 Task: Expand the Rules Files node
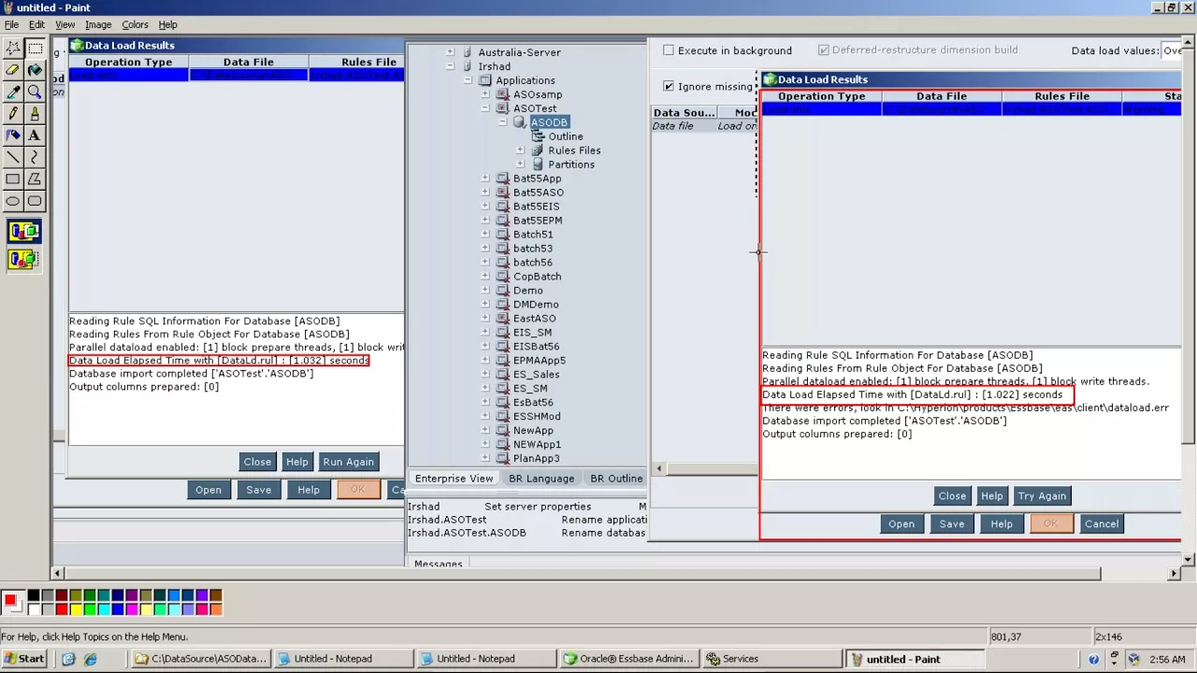coord(520,150)
